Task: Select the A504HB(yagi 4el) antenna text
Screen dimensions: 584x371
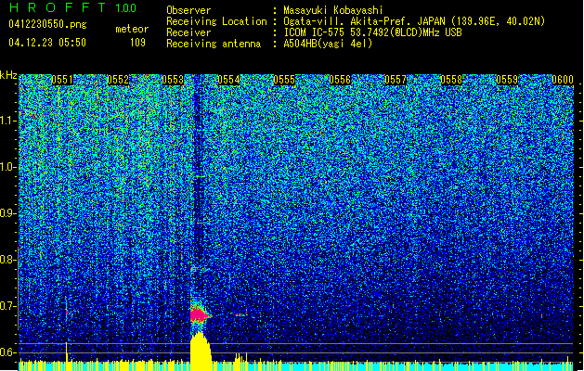Action: [x=328, y=44]
